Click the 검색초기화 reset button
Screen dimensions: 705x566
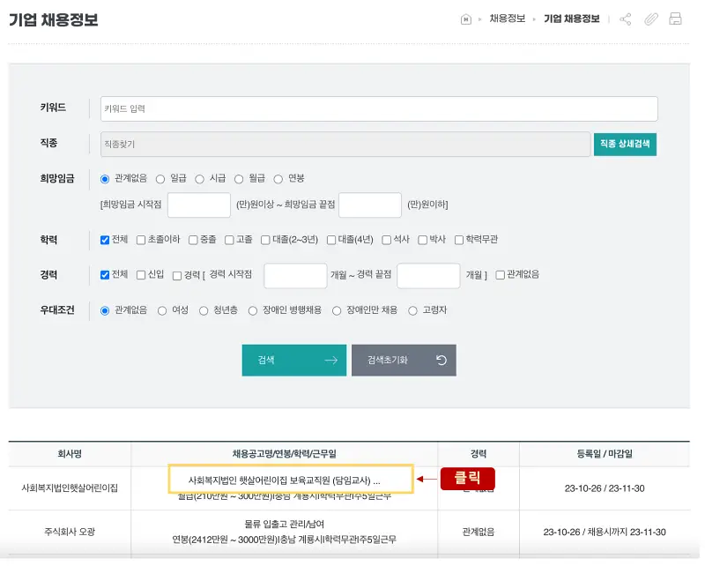[x=404, y=360]
